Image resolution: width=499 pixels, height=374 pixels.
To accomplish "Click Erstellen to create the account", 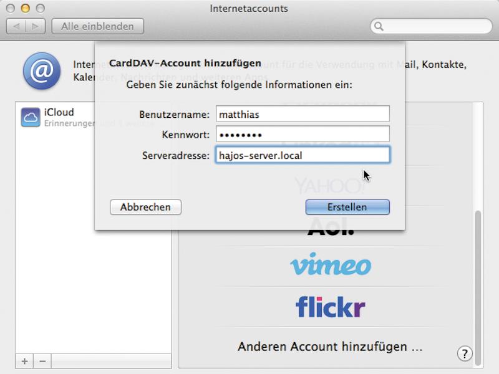I will click(347, 207).
